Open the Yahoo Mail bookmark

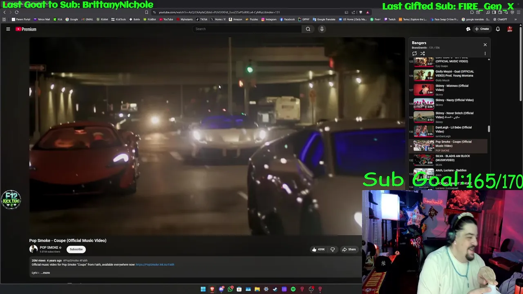click(42, 19)
